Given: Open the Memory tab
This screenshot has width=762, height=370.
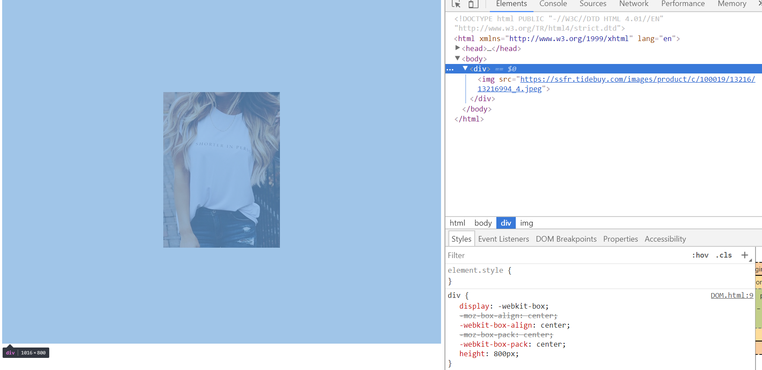Looking at the screenshot, I should pyautogui.click(x=732, y=4).
